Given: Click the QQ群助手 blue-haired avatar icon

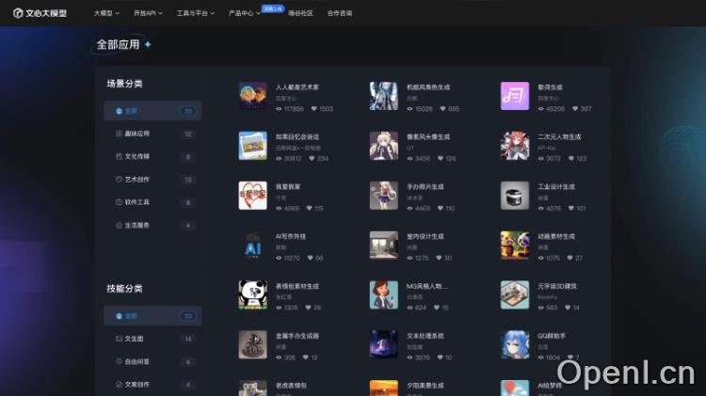Looking at the screenshot, I should pyautogui.click(x=515, y=344).
